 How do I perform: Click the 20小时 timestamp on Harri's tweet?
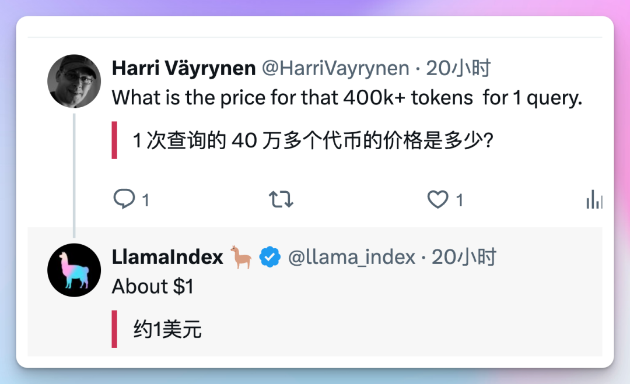pos(459,68)
